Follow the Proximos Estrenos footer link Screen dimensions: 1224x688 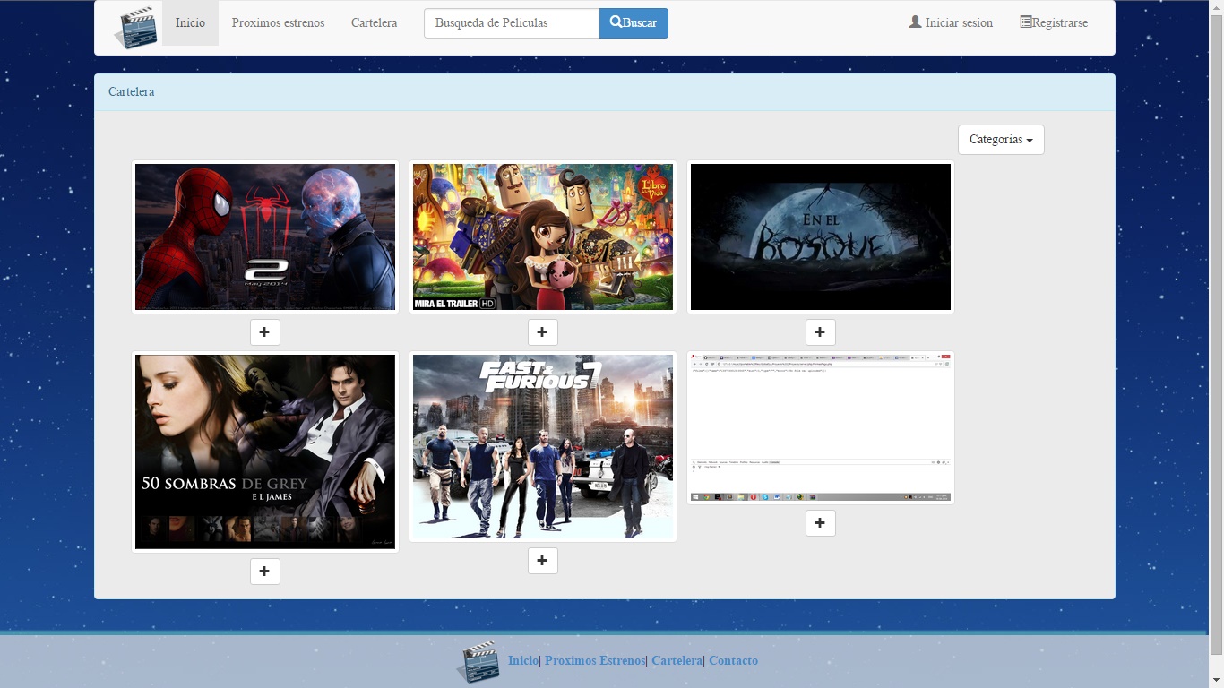[595, 661]
